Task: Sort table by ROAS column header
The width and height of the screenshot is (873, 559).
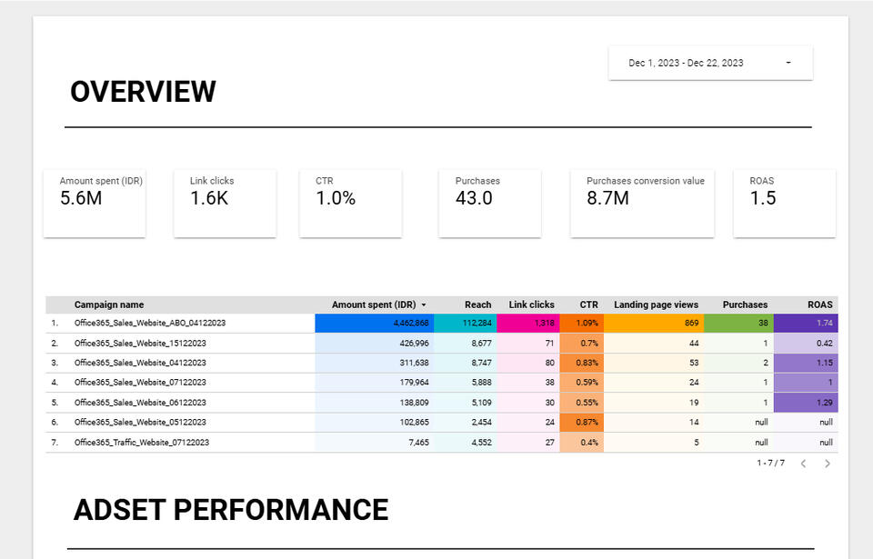Action: (819, 305)
